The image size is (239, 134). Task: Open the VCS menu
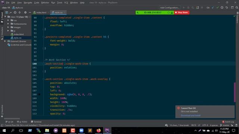66,3
